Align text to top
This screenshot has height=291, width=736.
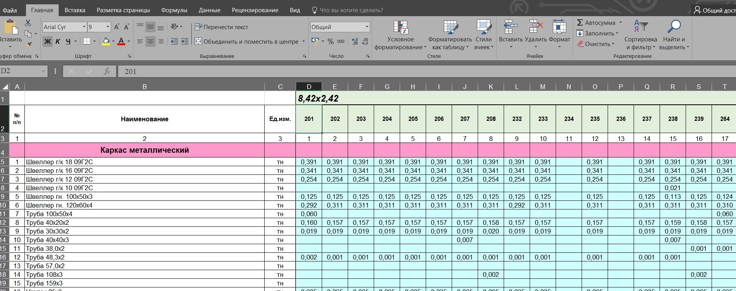tap(140, 27)
